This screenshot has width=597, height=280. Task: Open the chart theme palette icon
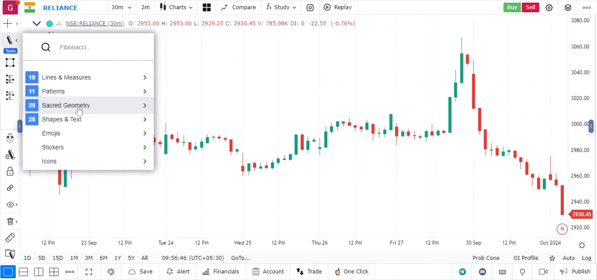click(x=111, y=272)
